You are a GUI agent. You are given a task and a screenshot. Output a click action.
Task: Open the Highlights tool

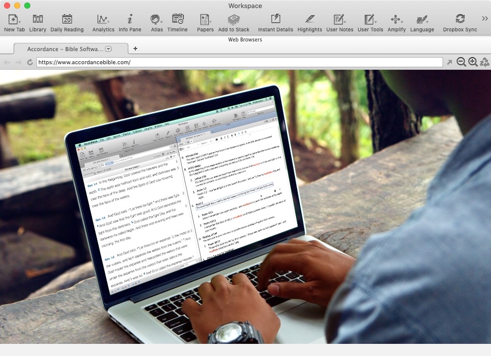tap(310, 20)
